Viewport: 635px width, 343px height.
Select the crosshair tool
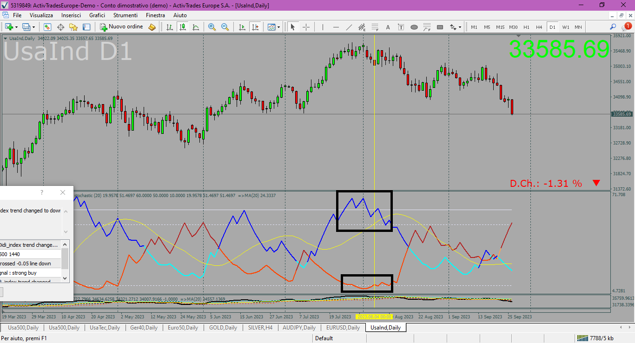[306, 27]
